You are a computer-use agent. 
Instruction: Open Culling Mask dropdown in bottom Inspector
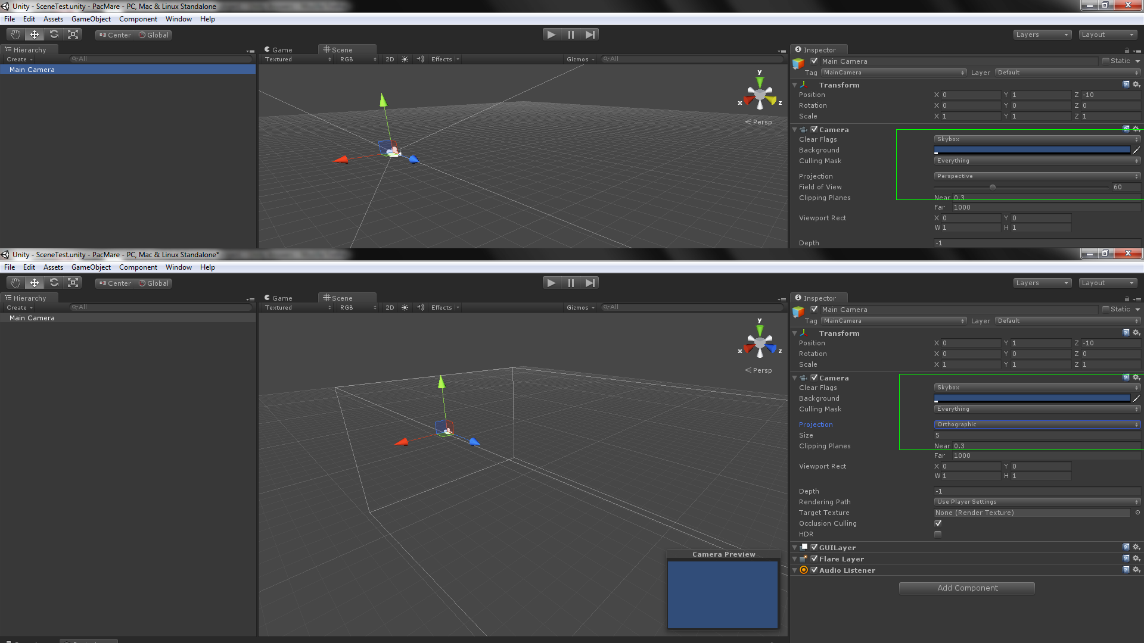pos(1037,409)
